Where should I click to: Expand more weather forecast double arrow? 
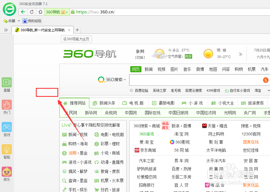(x=241, y=54)
